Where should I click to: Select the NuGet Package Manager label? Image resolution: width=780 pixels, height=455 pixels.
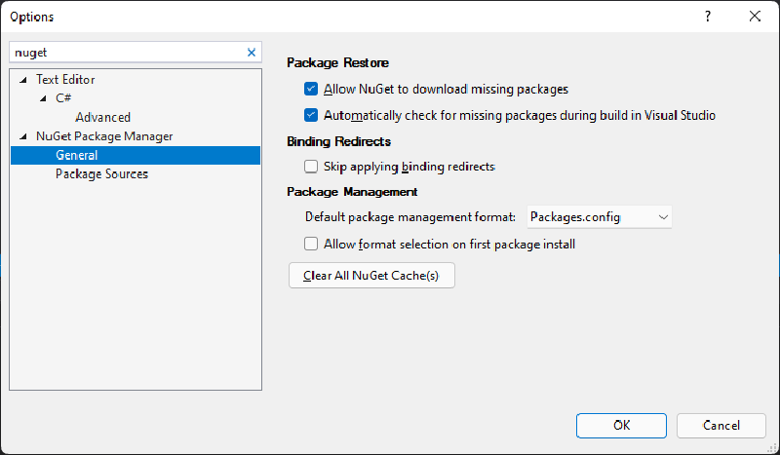tap(104, 136)
